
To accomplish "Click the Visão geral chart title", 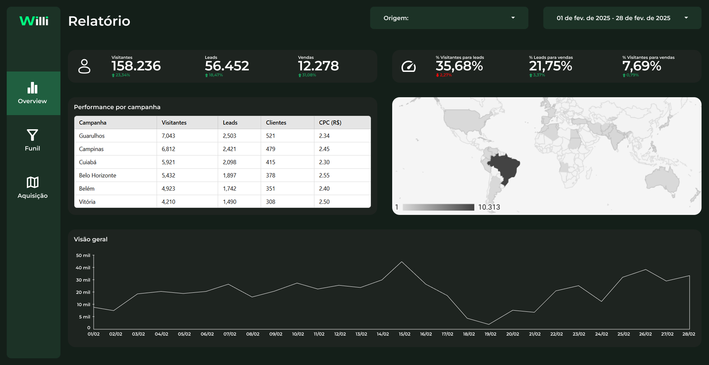I will [x=91, y=239].
